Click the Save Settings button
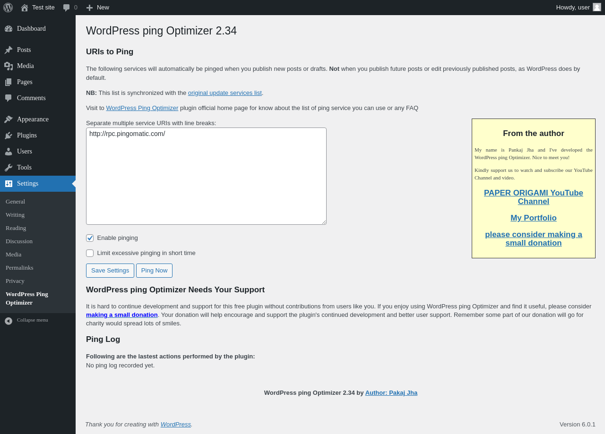The image size is (605, 434). (x=110, y=271)
